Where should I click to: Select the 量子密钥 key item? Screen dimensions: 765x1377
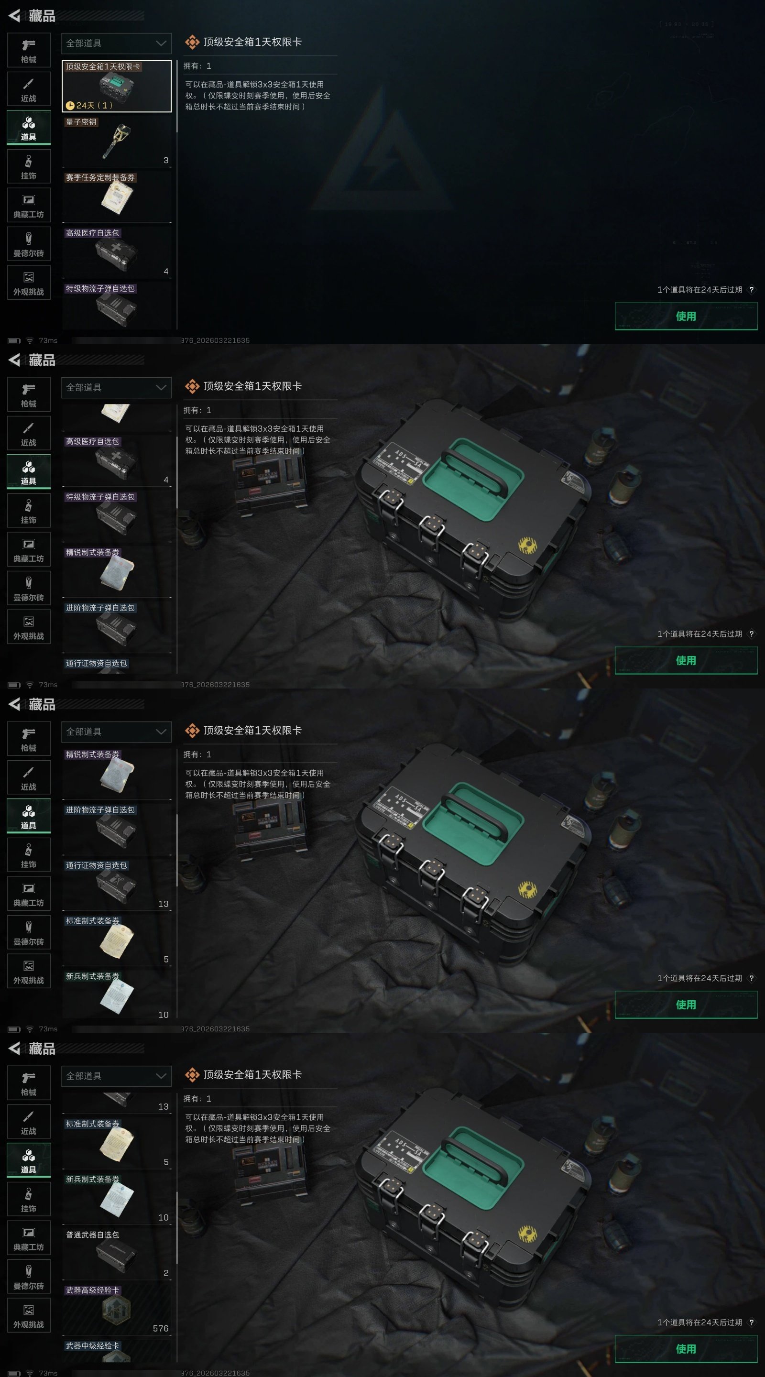tap(117, 142)
